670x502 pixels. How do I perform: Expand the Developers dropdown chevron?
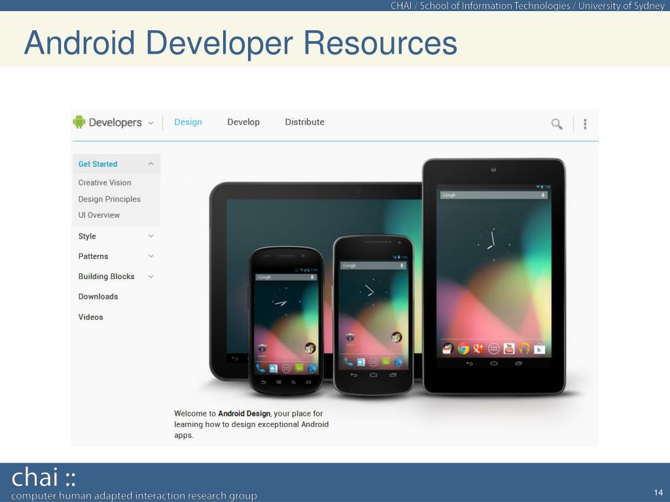click(x=151, y=123)
